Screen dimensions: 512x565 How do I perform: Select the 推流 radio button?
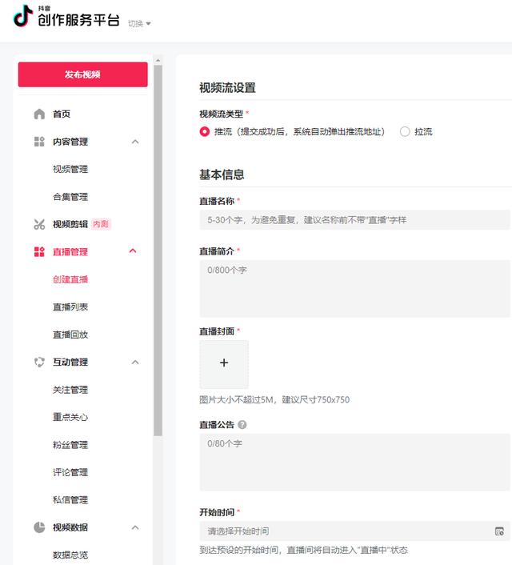tap(205, 131)
